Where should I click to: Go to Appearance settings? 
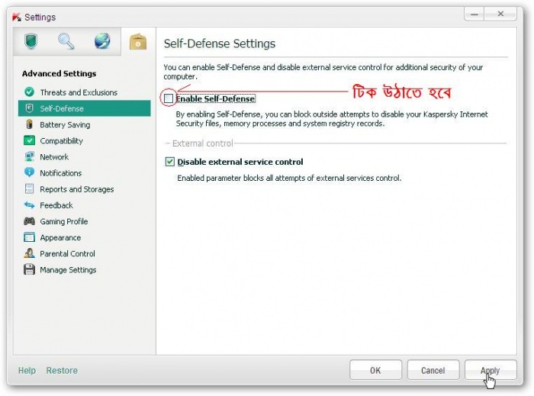84,237
